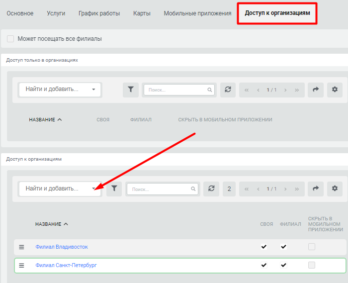Viewport: 348px width, 283px height.
Task: Click the record count 2 button
Action: point(229,189)
